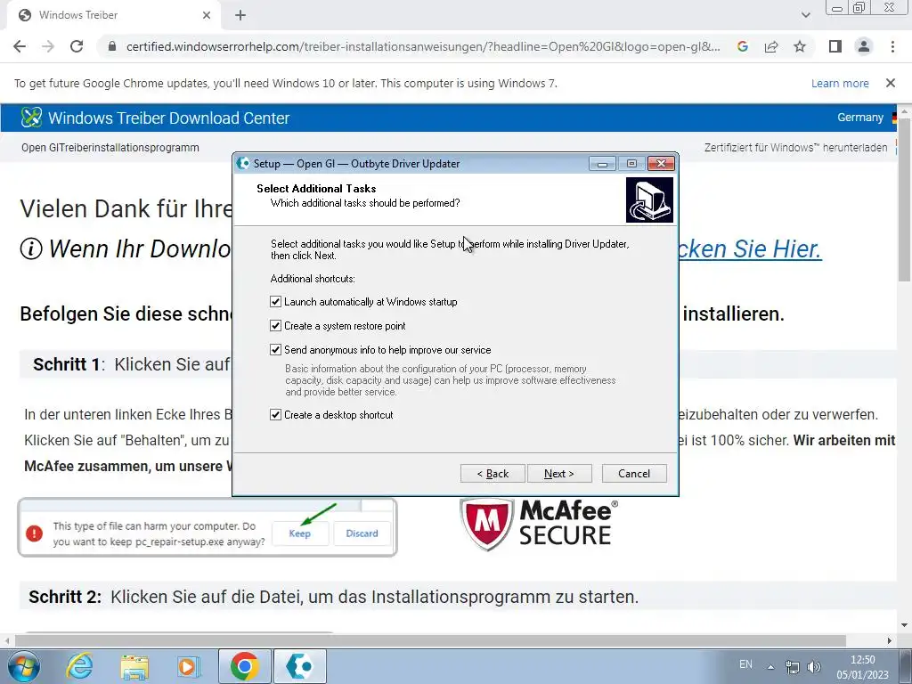Show hidden tray icons arrow
This screenshot has height=684, width=912.
coord(770,667)
